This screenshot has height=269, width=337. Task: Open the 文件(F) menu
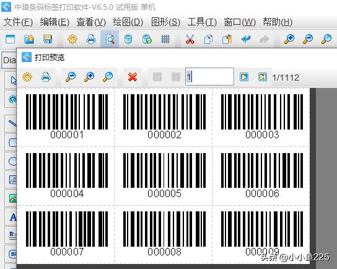click(x=18, y=22)
